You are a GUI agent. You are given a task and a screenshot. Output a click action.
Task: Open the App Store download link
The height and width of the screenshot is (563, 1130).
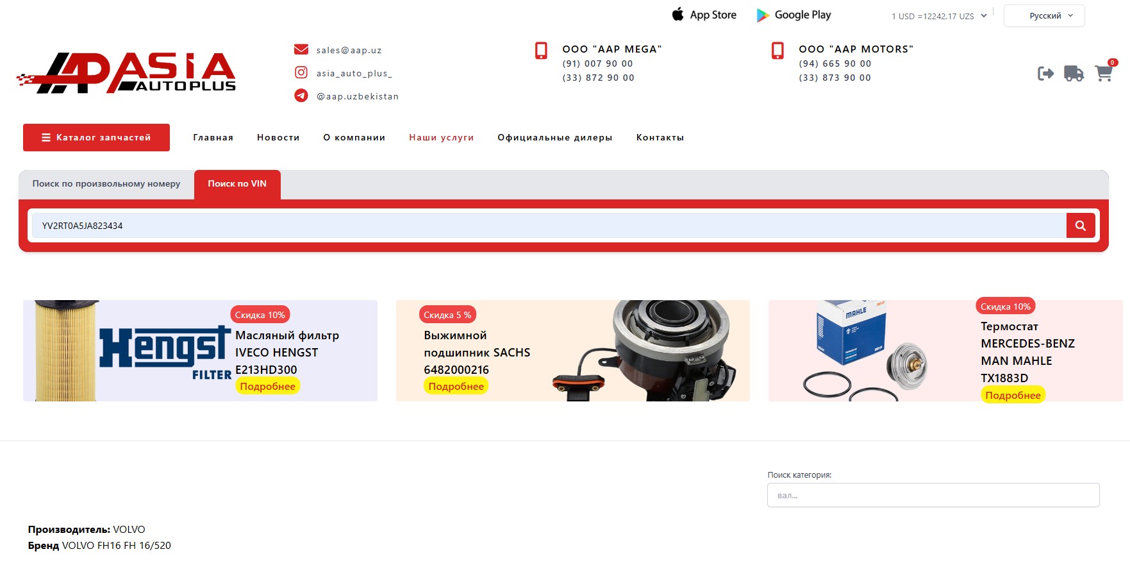(x=704, y=15)
